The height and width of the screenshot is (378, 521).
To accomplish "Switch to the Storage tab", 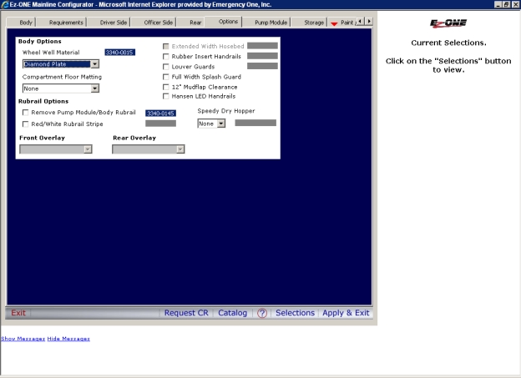I will point(310,23).
